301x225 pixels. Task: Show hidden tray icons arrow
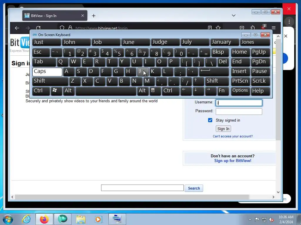click(x=250, y=219)
